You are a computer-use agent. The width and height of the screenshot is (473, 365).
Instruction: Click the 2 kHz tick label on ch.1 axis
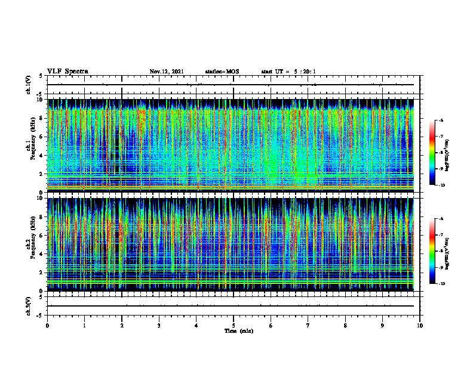(41, 174)
